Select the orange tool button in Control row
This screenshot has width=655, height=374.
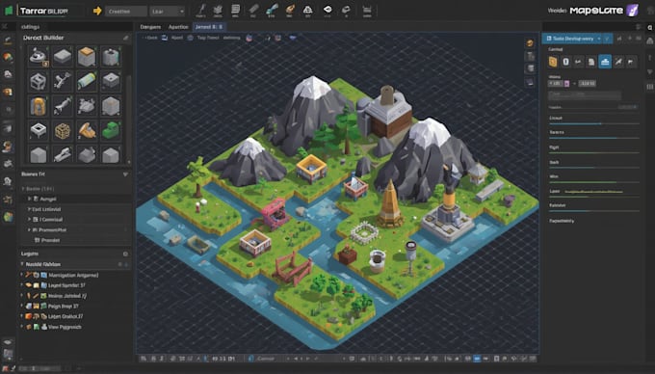click(553, 62)
